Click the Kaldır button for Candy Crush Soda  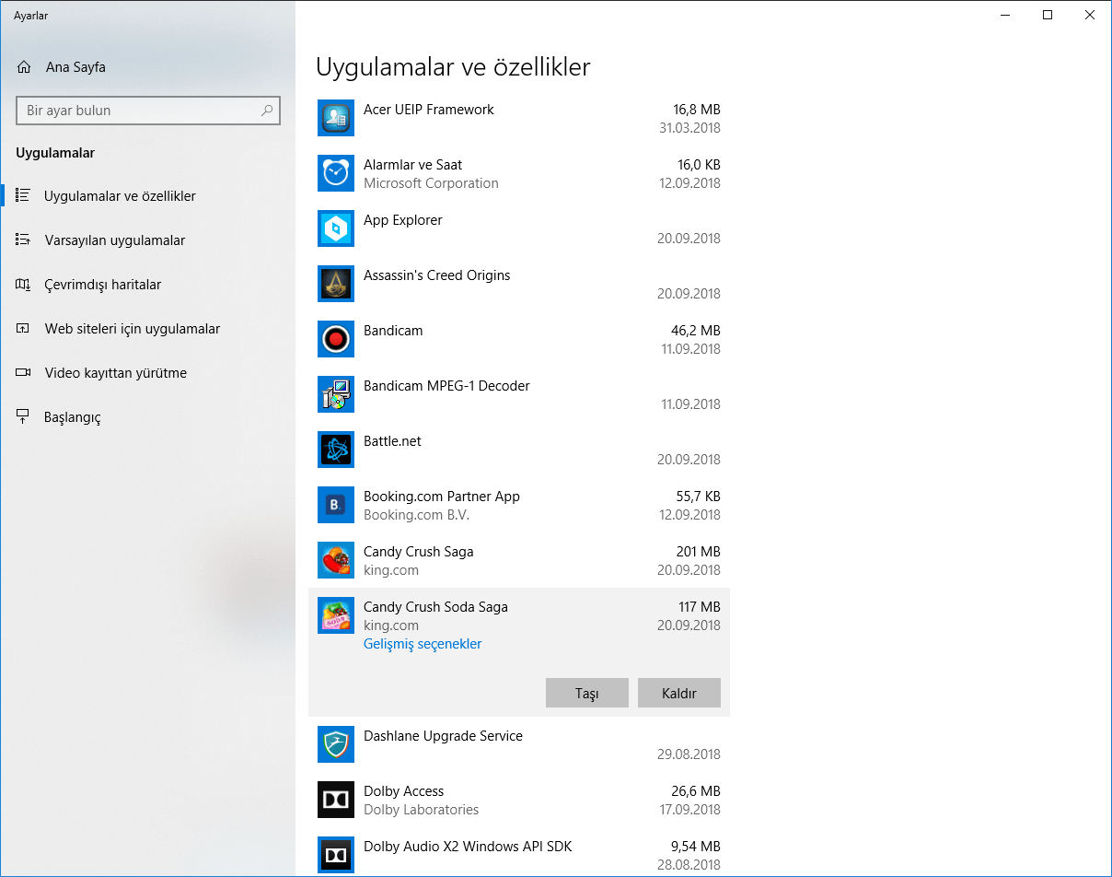click(x=679, y=693)
